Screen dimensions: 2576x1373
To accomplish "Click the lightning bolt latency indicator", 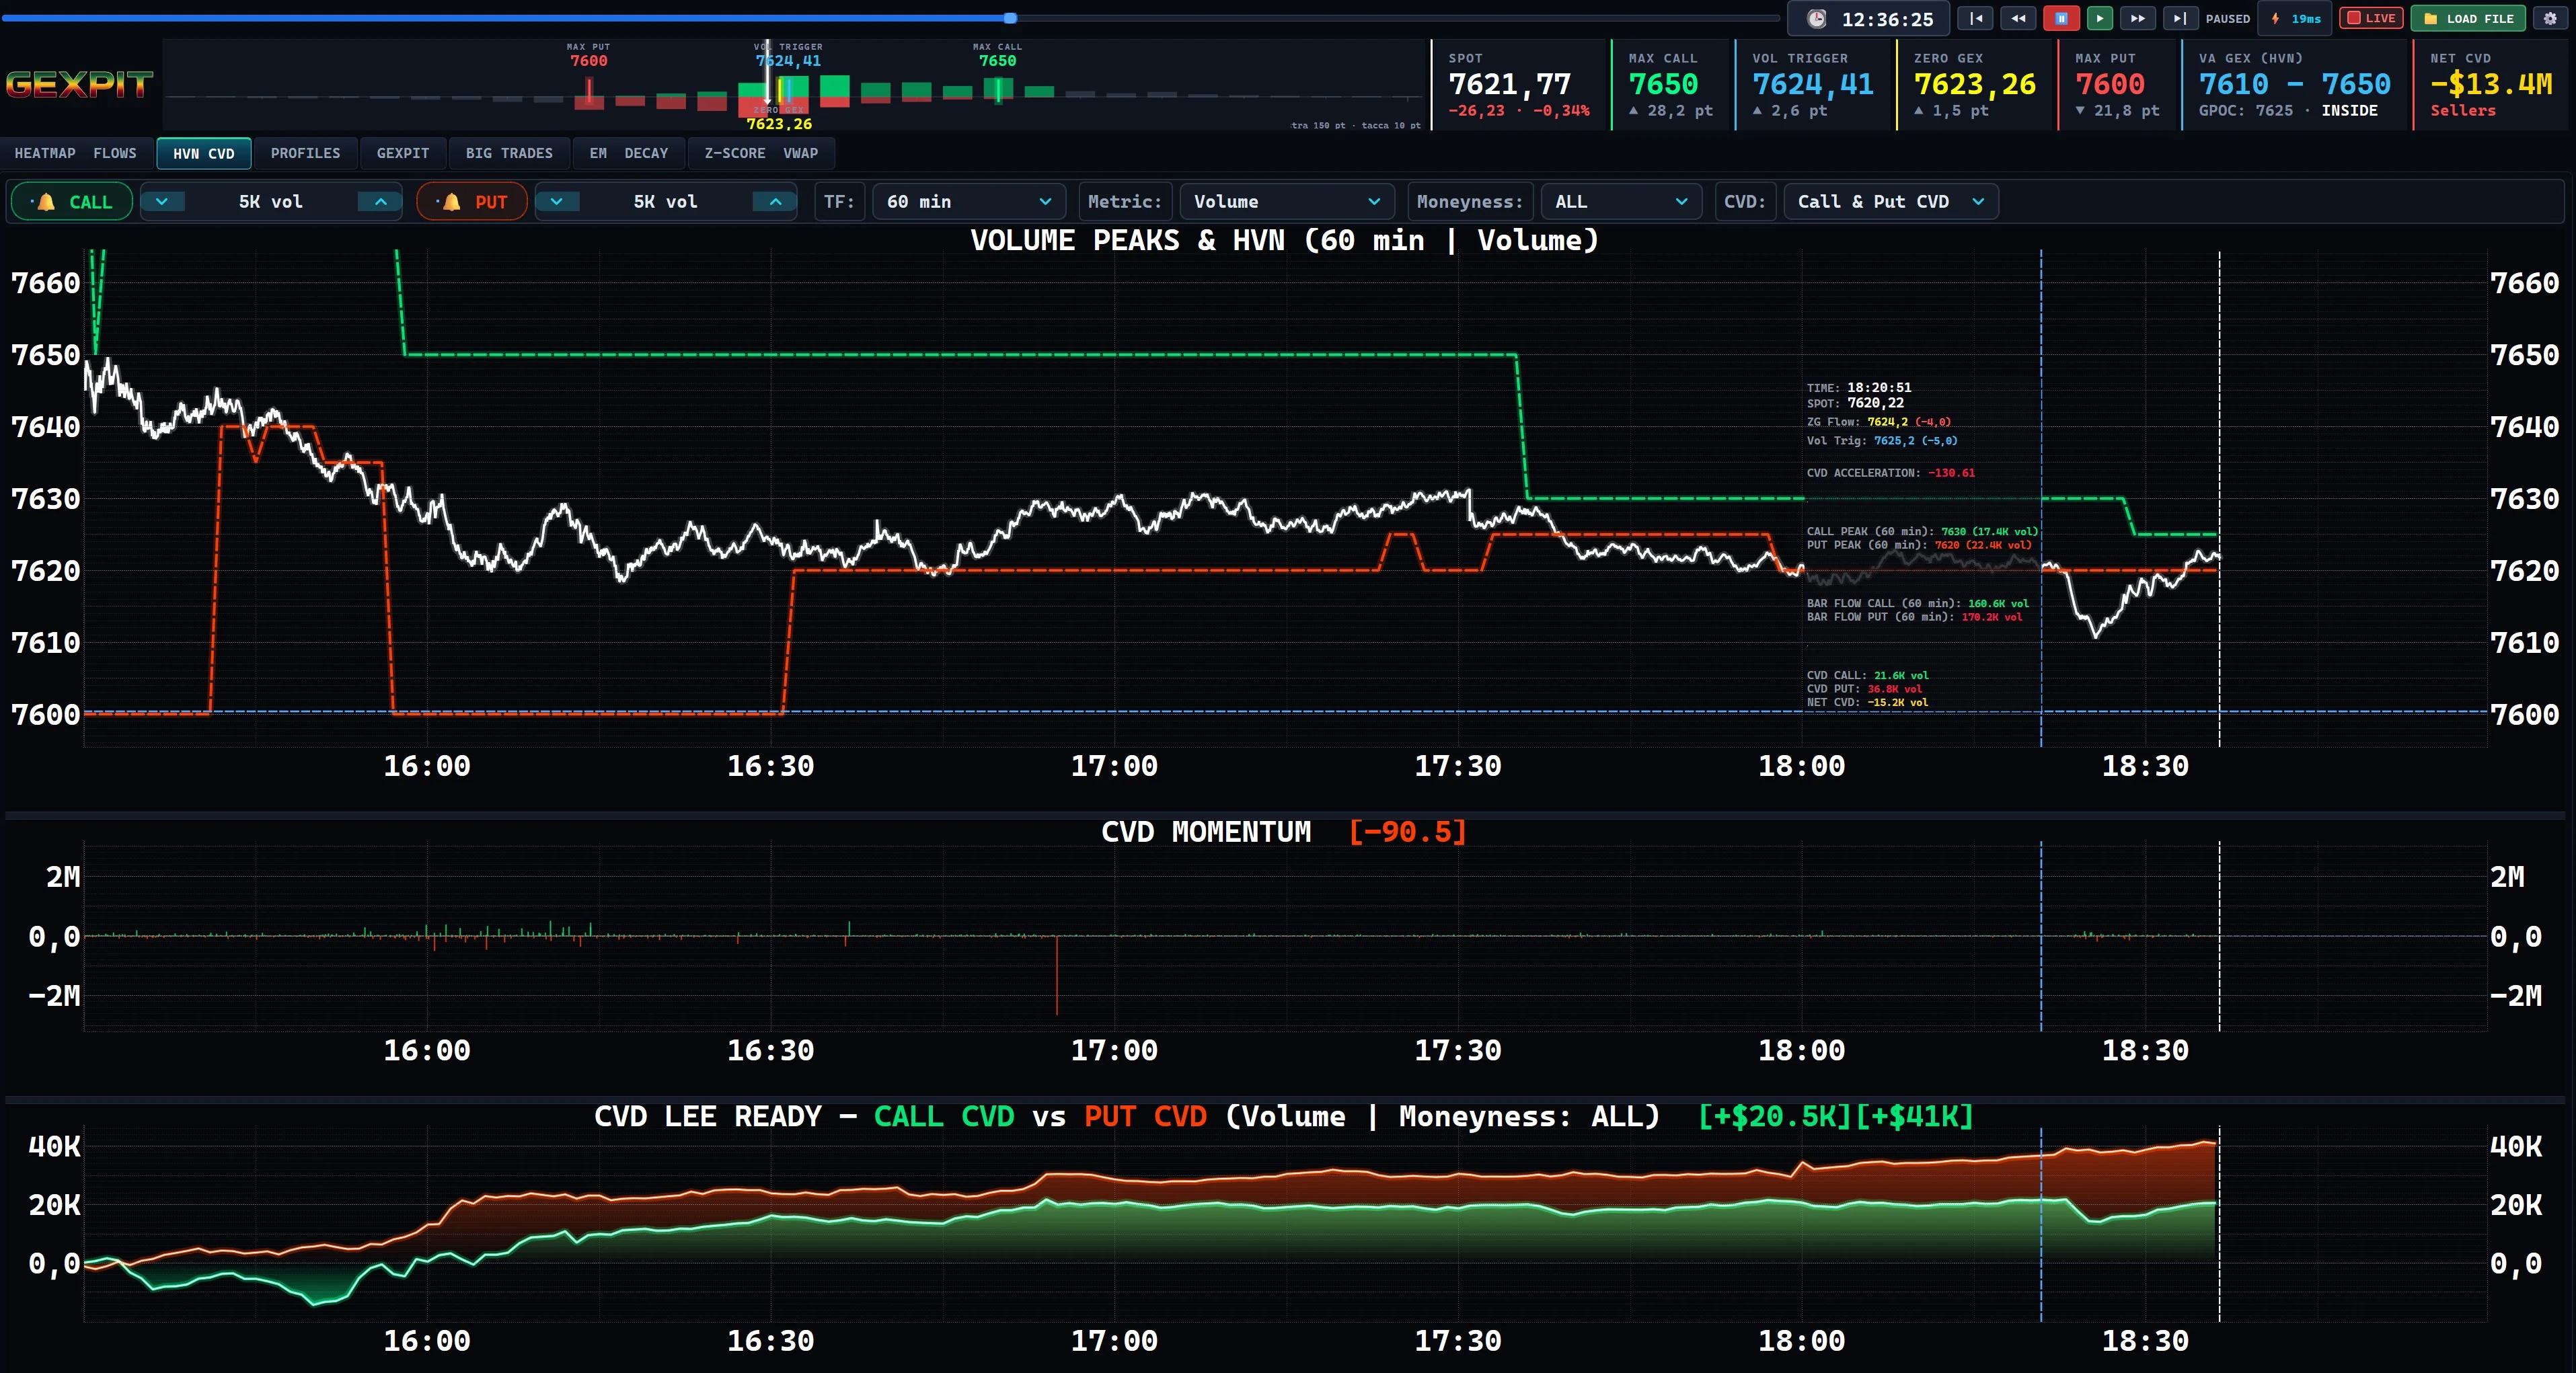I will [x=2275, y=18].
